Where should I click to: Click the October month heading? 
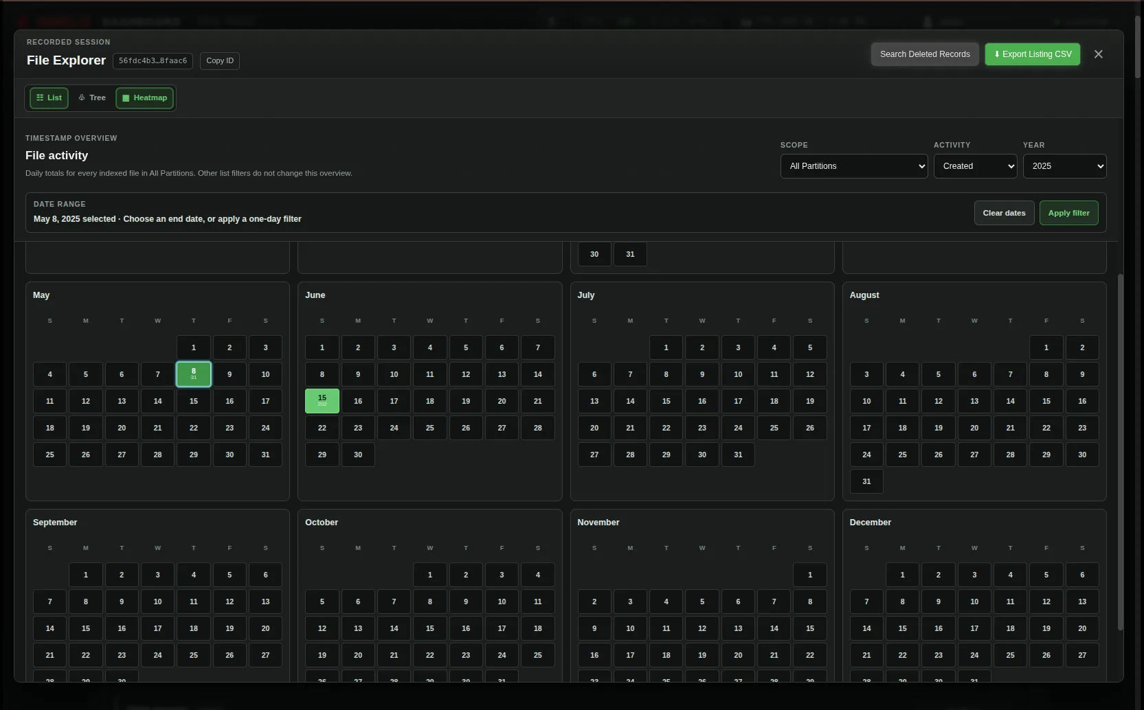[322, 523]
